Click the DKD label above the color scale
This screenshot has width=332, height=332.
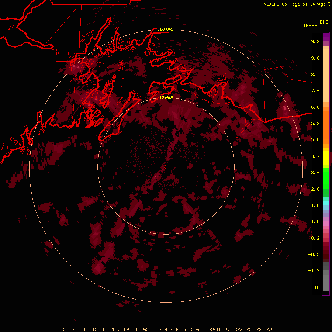324,22
